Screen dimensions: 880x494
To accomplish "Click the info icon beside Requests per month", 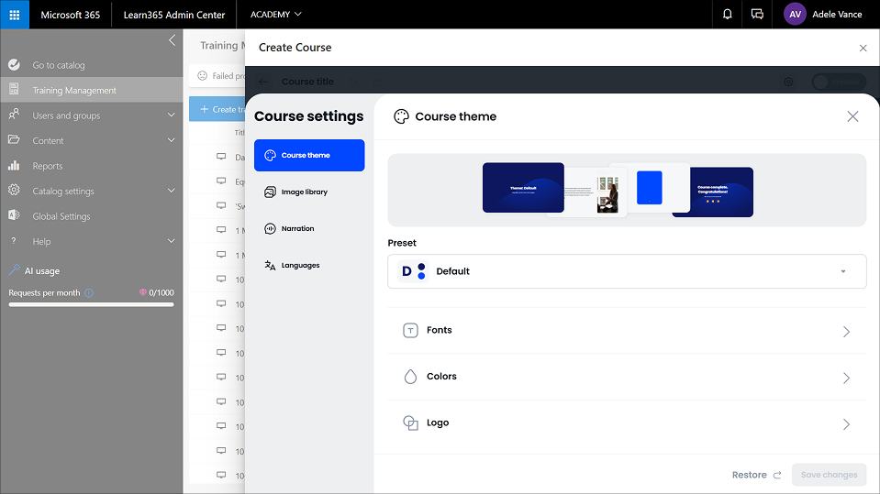I will click(89, 293).
